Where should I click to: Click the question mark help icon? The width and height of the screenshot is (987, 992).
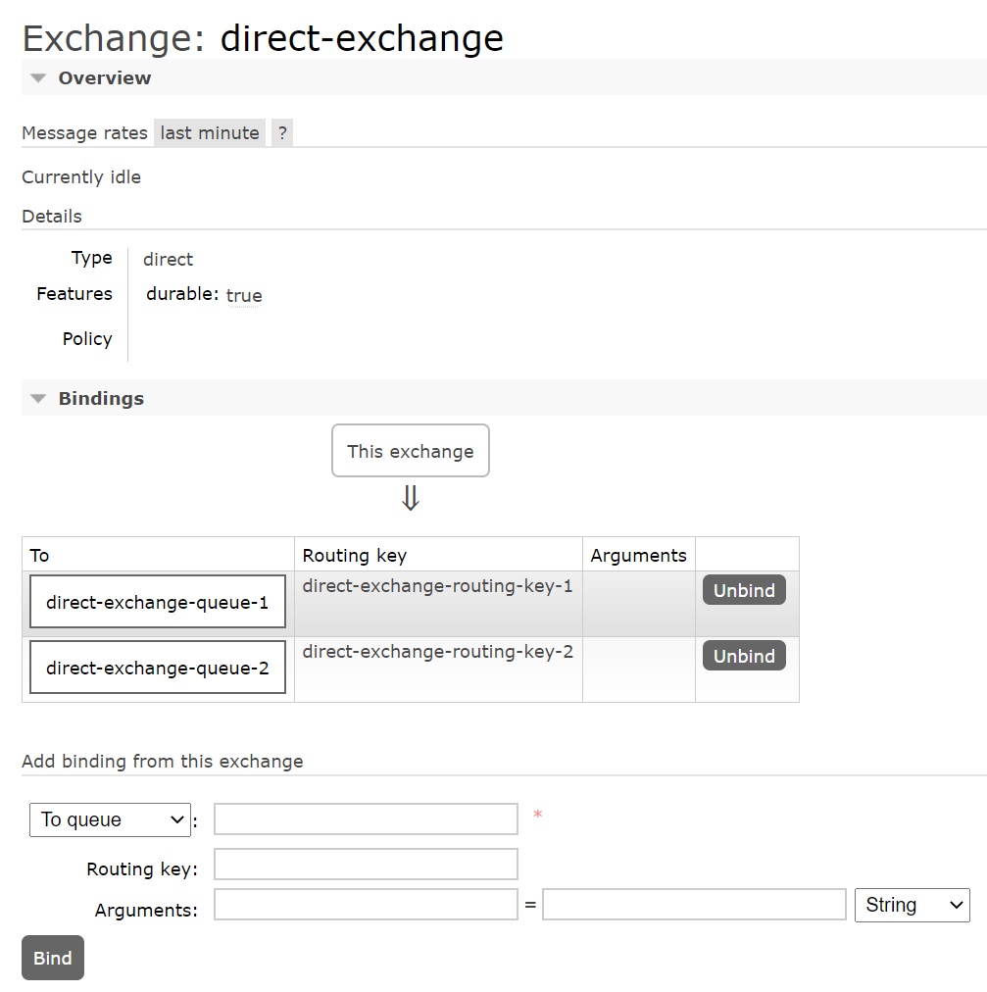click(x=282, y=133)
